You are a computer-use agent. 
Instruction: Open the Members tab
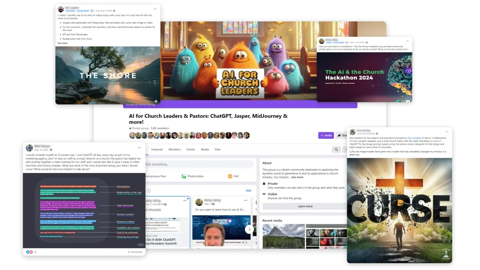(174, 149)
